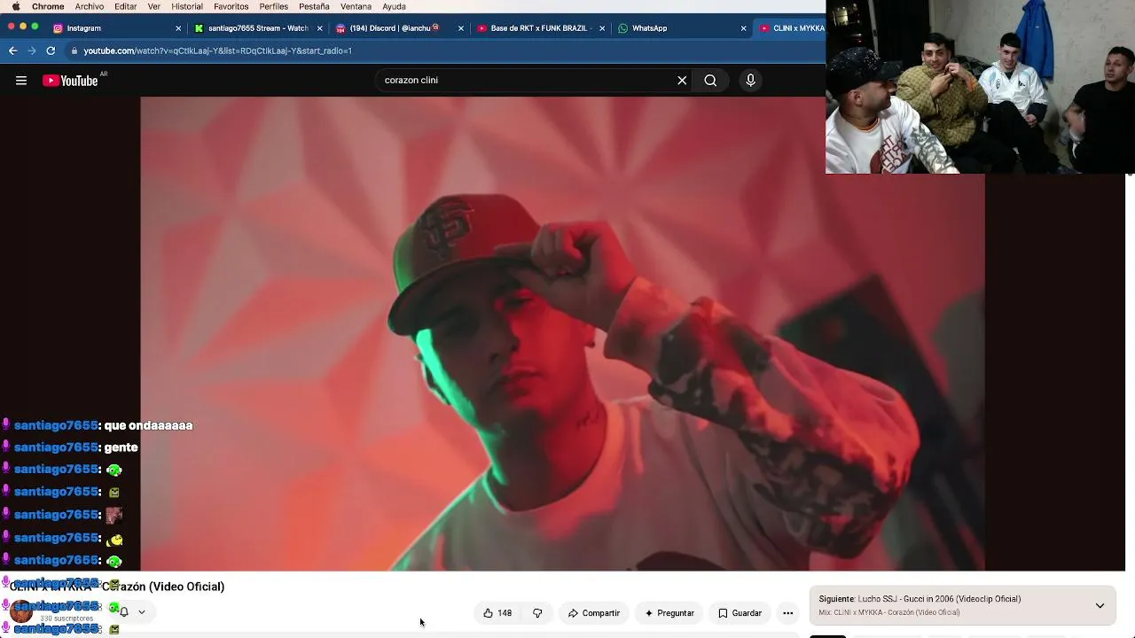Click the Chrome address bar URL

click(218, 51)
